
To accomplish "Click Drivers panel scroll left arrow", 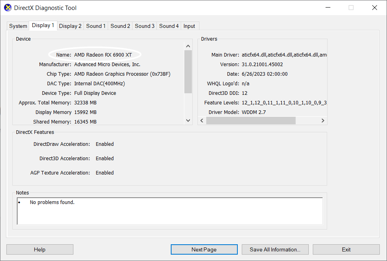I will [x=202, y=120].
